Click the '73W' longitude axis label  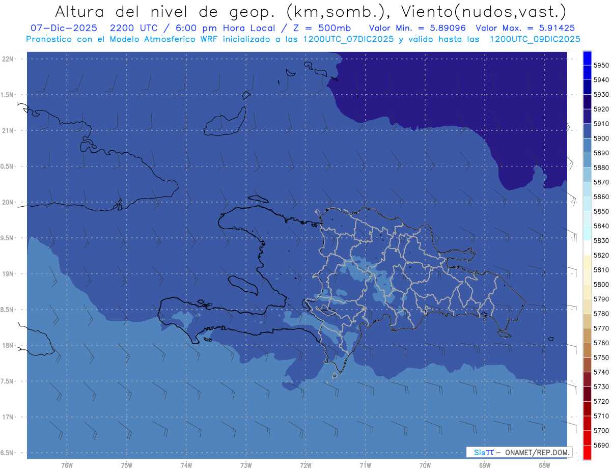(246, 465)
